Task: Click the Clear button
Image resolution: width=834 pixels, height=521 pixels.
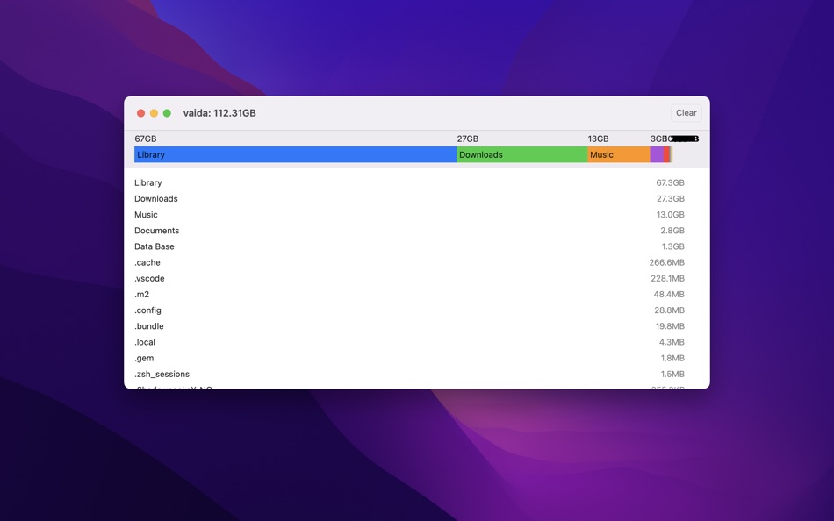Action: point(687,112)
